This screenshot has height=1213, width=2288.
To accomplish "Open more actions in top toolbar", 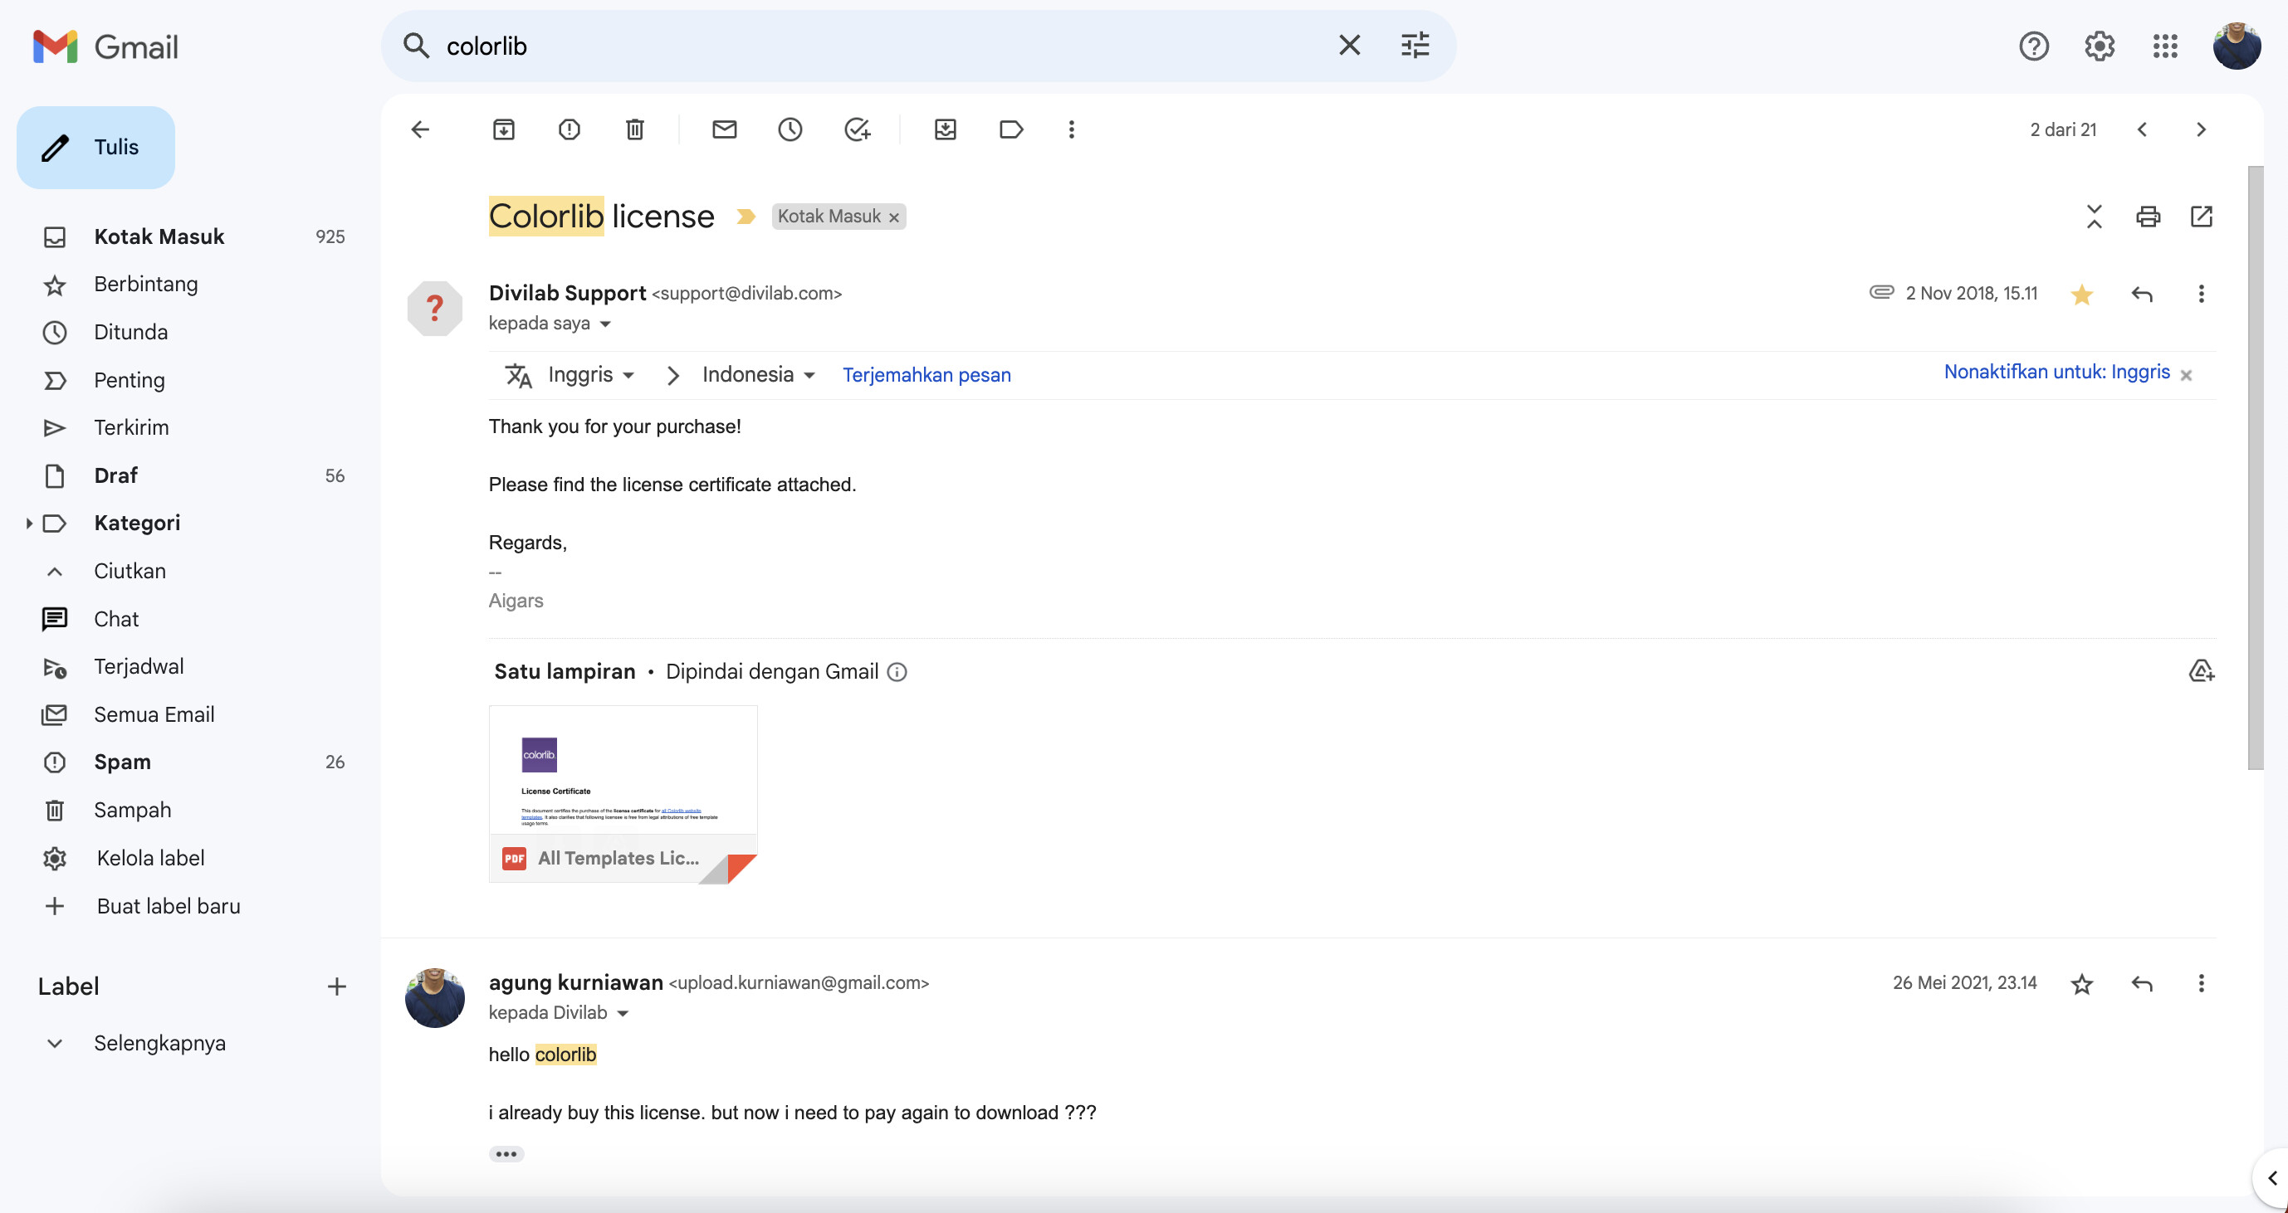I will [1071, 129].
